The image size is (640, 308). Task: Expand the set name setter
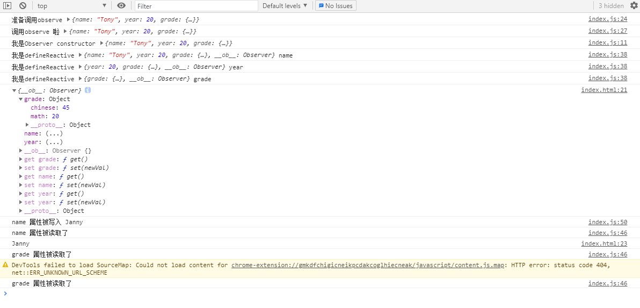click(21, 185)
